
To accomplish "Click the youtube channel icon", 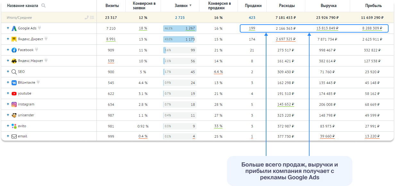I will pos(14,94).
